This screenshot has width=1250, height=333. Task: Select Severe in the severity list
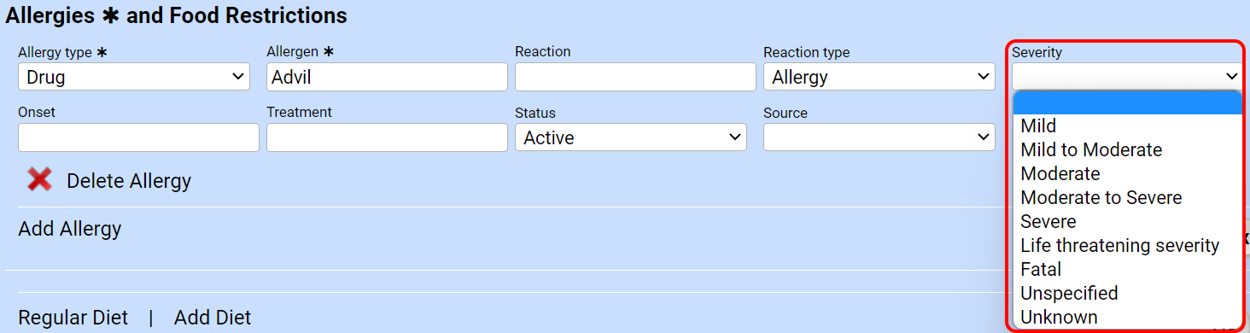1127,221
